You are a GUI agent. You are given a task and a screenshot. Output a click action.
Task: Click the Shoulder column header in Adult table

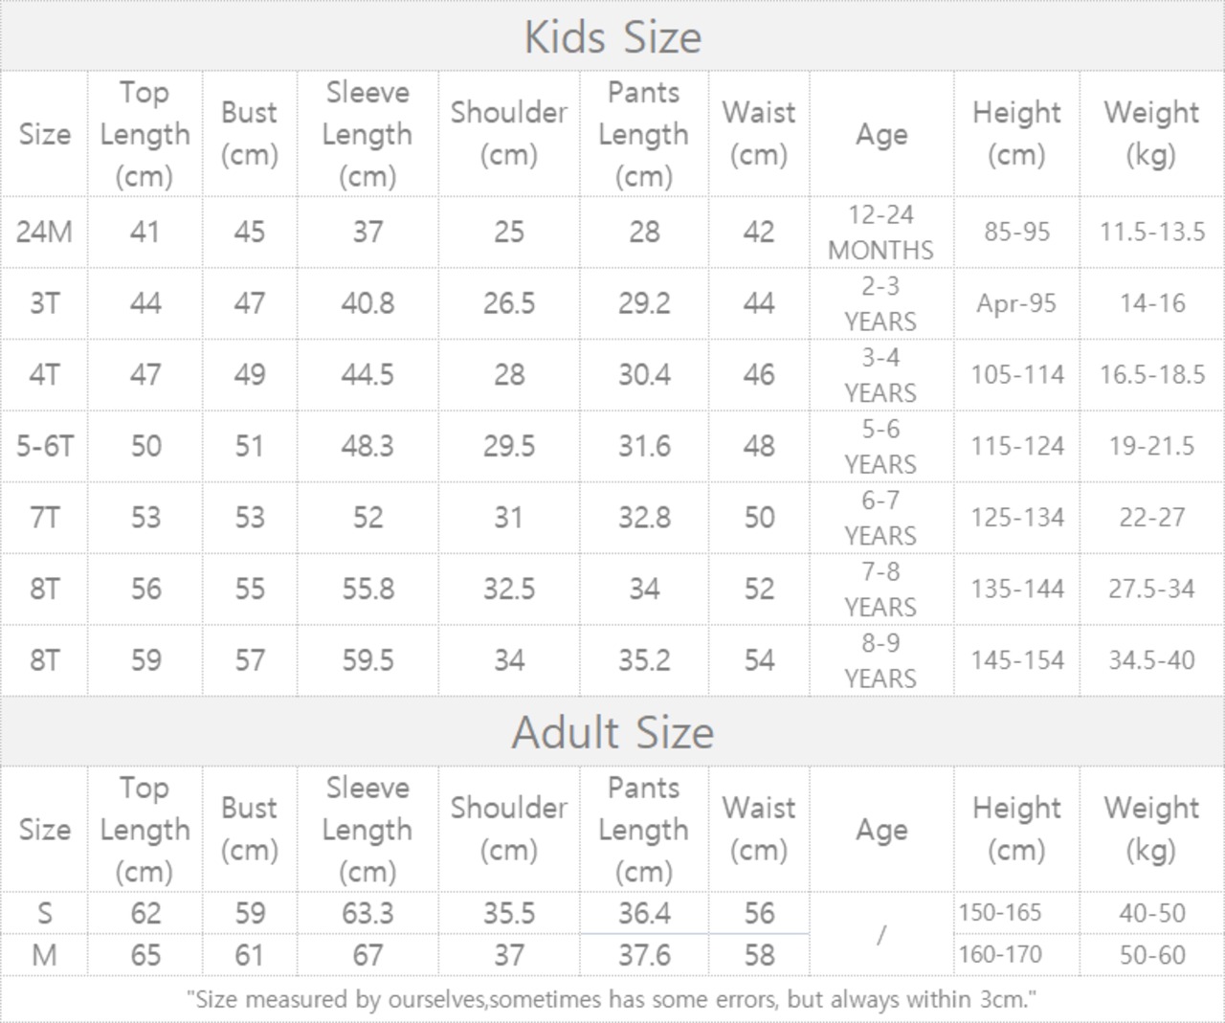(509, 829)
